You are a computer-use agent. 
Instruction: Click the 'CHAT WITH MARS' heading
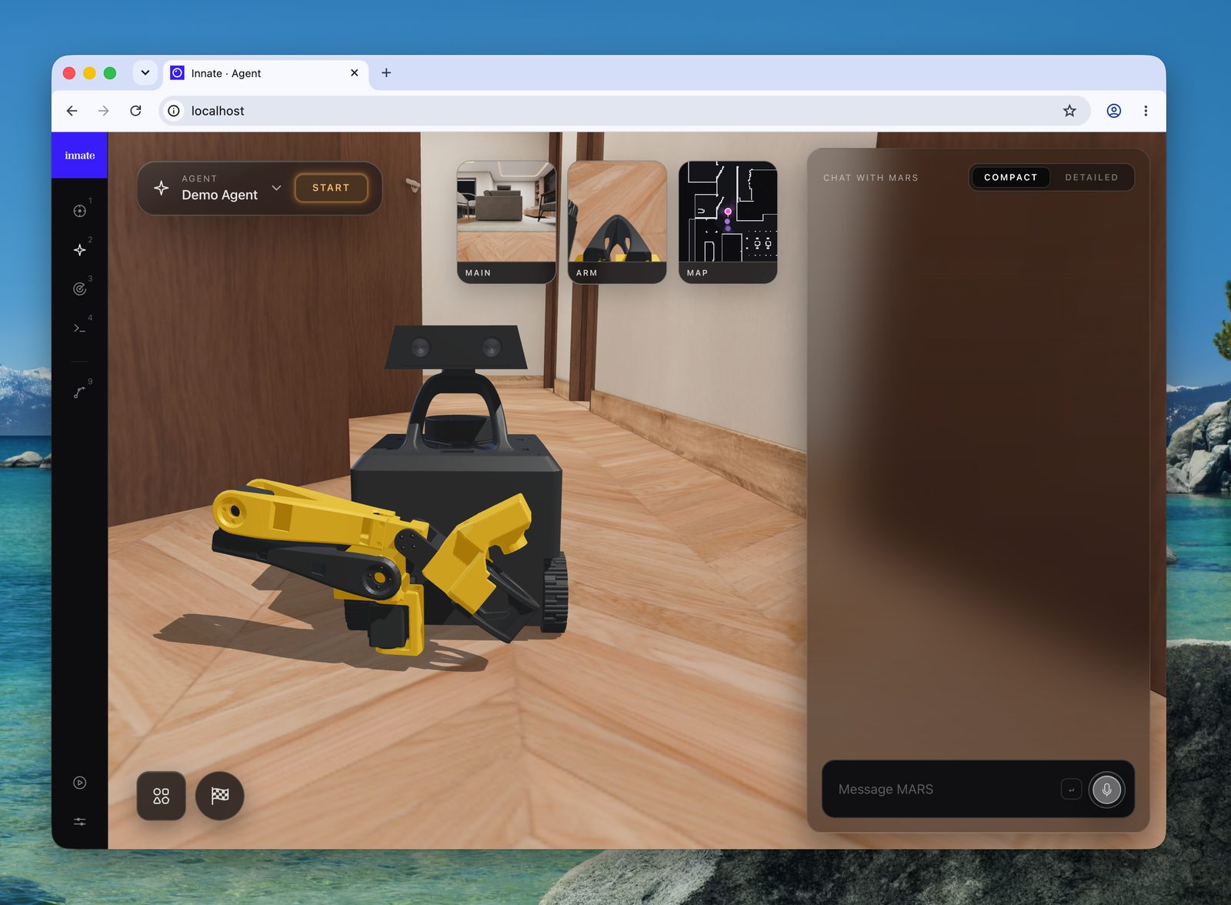(x=870, y=178)
